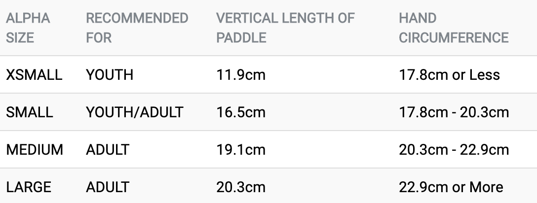Click the 17.8cm or Less circumference cell

449,75
